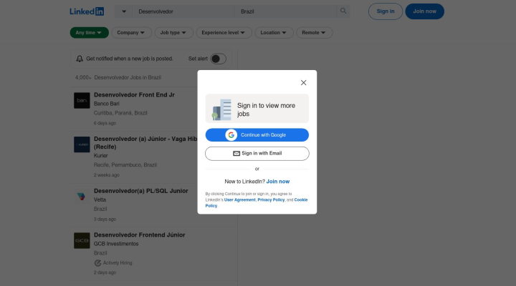Expand the Company filter
516x286 pixels.
[x=131, y=32]
